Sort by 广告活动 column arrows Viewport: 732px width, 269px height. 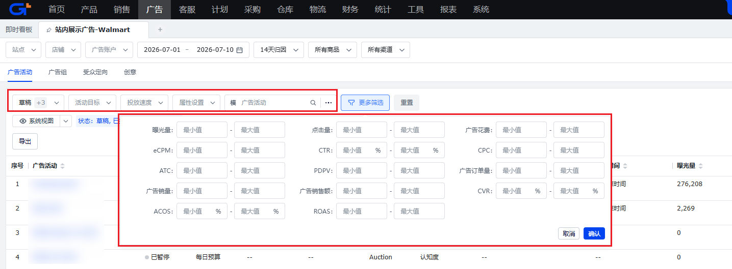click(x=62, y=166)
